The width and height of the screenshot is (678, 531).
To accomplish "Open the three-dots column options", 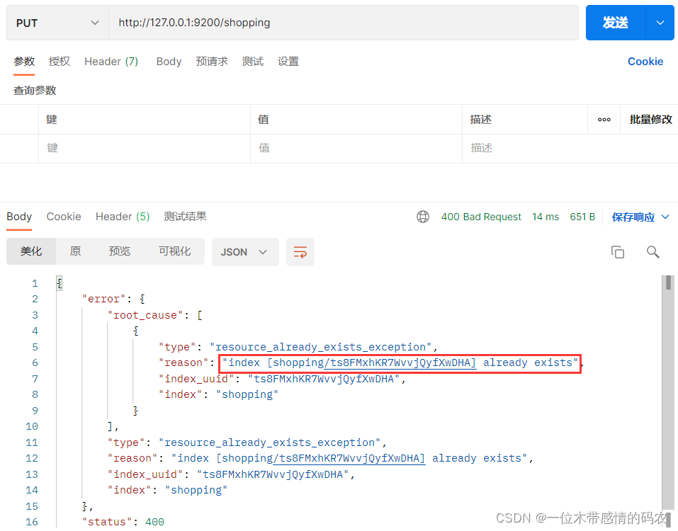I will tap(604, 120).
